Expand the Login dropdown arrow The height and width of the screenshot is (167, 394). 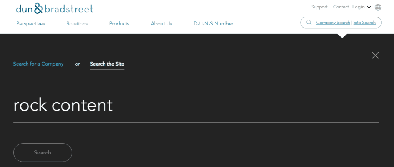click(x=369, y=7)
